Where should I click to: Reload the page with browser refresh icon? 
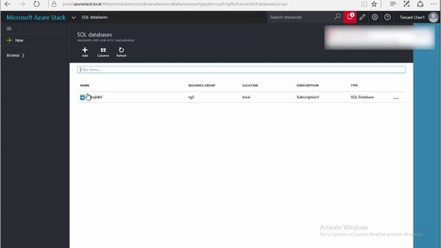click(x=37, y=4)
